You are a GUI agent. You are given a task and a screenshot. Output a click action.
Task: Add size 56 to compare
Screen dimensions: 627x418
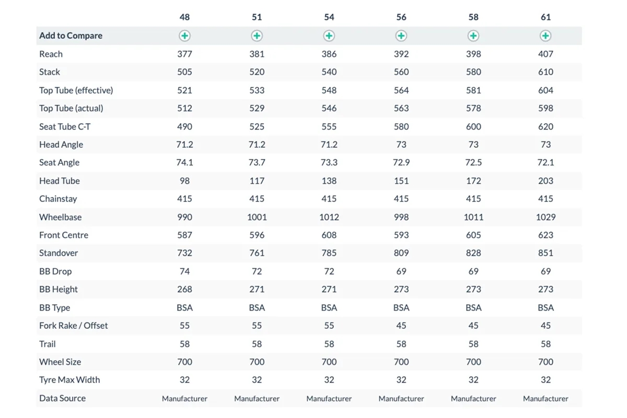pyautogui.click(x=401, y=36)
